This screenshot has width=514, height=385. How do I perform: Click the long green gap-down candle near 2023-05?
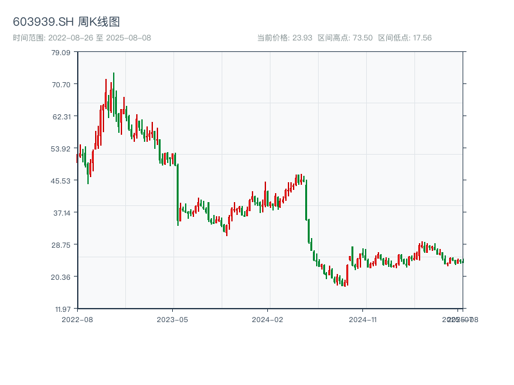[x=178, y=193]
